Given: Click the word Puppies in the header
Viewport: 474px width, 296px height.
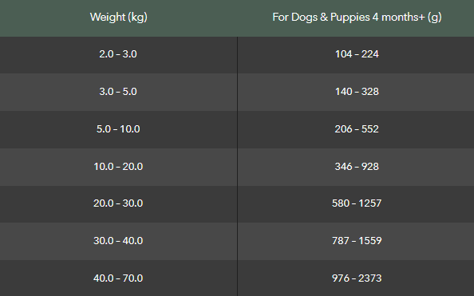Looking at the screenshot, I should 350,18.
